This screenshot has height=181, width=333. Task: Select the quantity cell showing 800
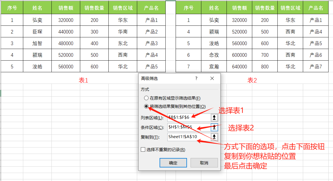tap(265, 67)
